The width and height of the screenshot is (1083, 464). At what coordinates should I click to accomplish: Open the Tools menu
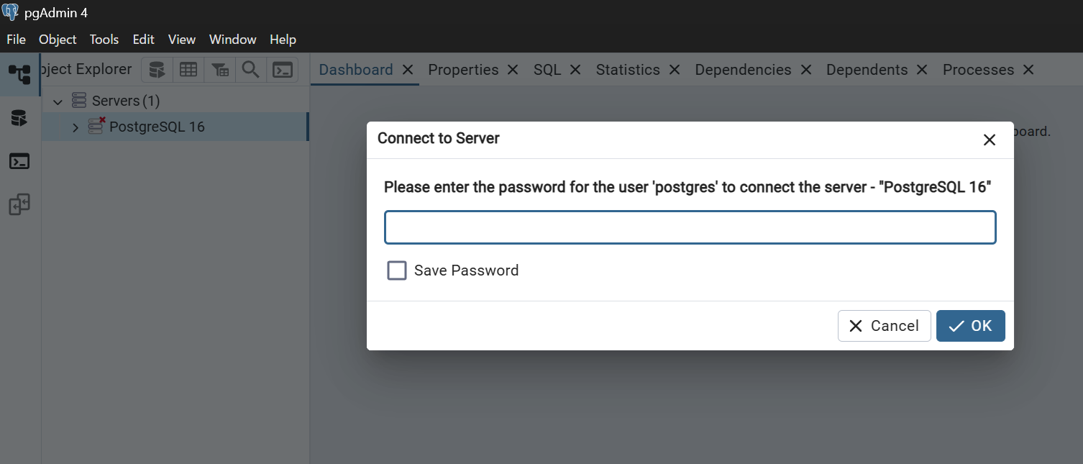[x=104, y=40]
